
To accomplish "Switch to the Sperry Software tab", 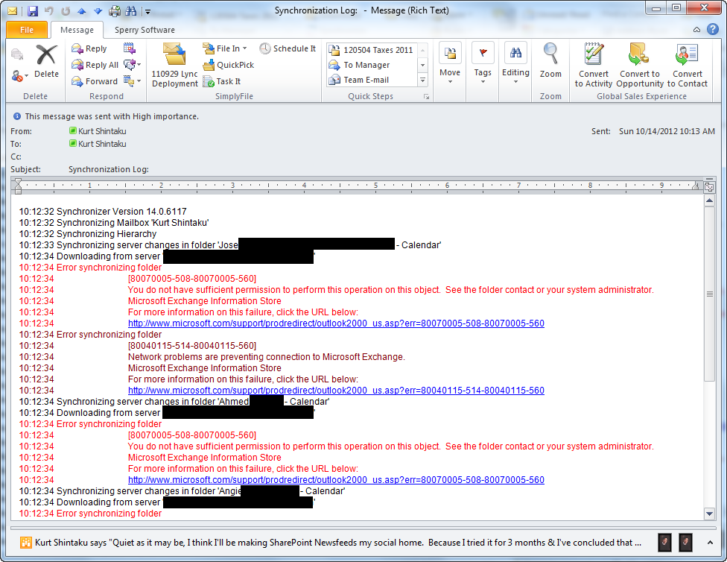I will tap(145, 30).
